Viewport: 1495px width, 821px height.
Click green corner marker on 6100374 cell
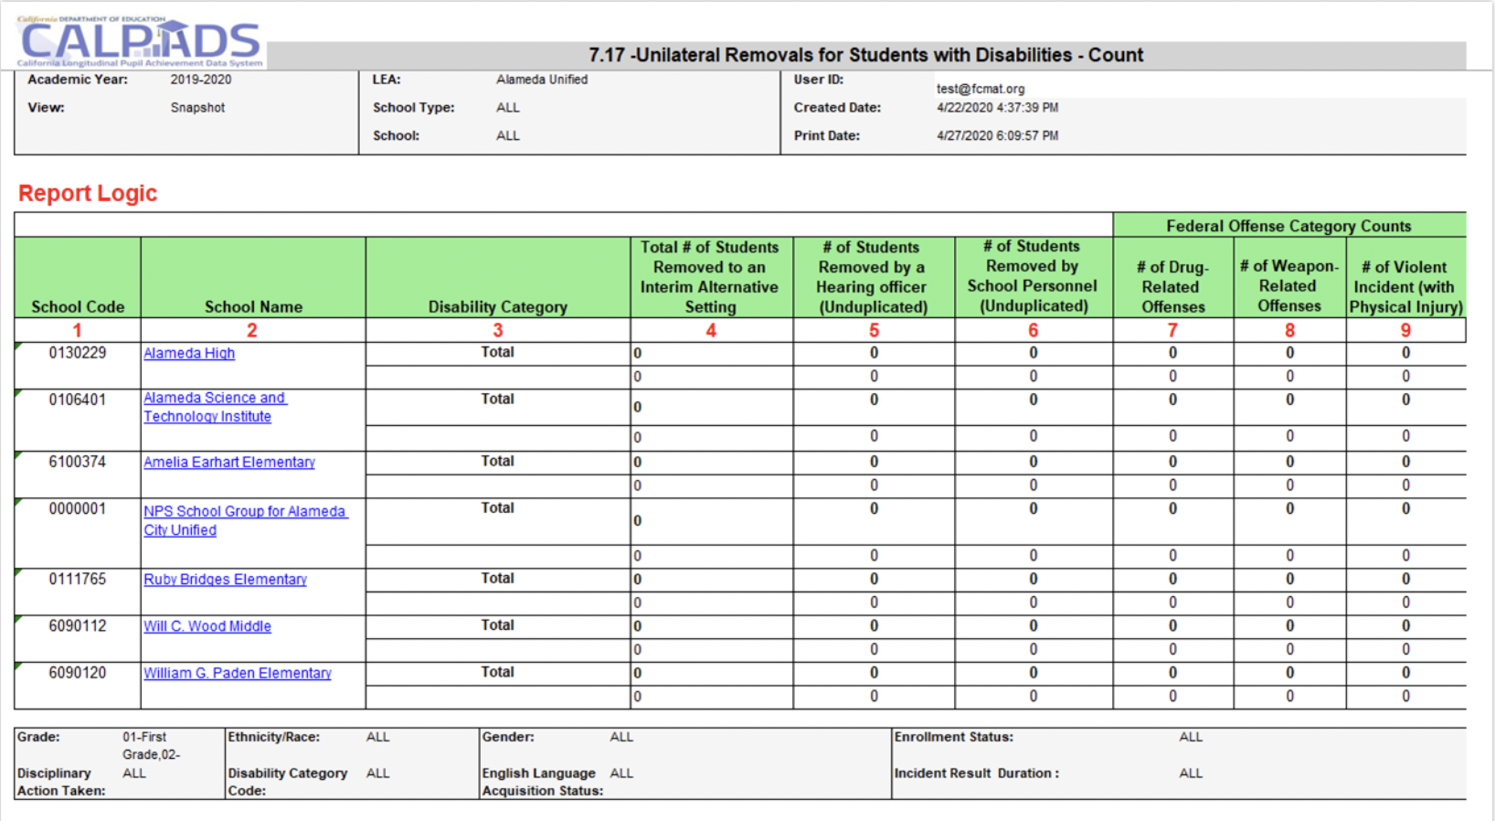[18, 455]
